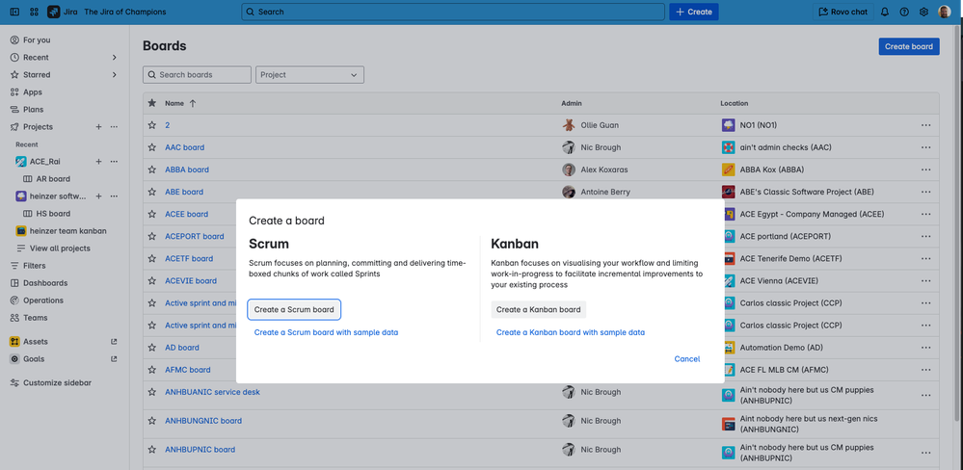Open Projects in sidebar

pos(39,127)
